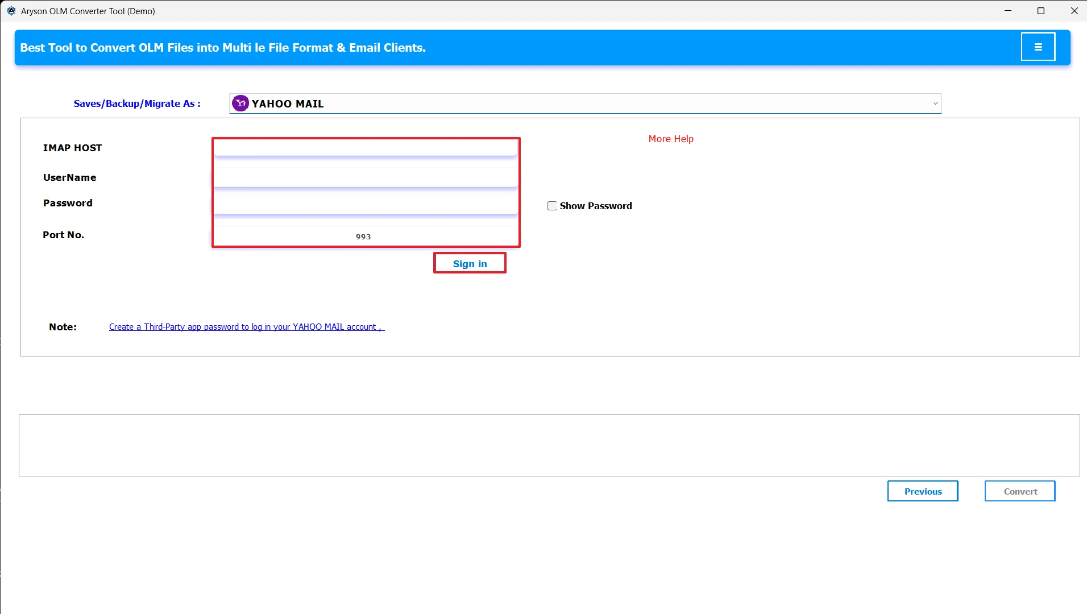Click inside the empty log area at bottom
1087x614 pixels.
click(546, 445)
